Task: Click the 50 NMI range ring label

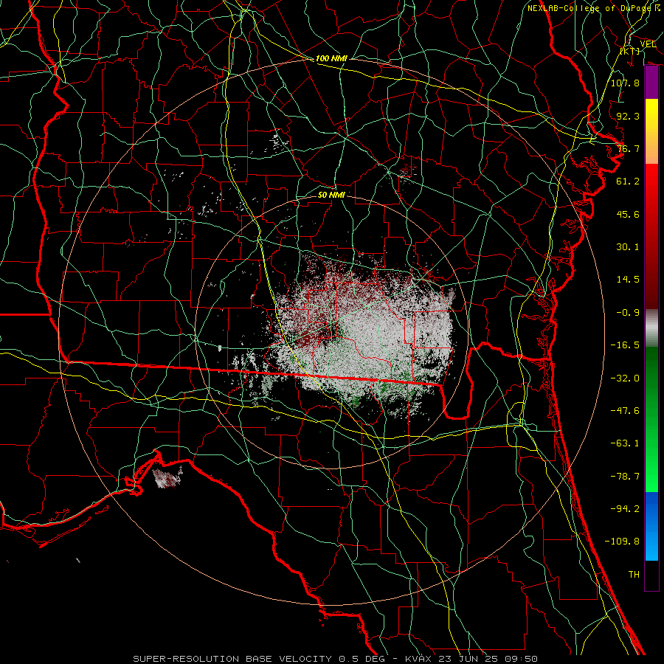Action: click(331, 195)
